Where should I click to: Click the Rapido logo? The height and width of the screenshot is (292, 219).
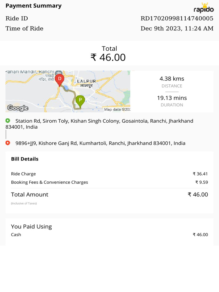[x=204, y=8]
